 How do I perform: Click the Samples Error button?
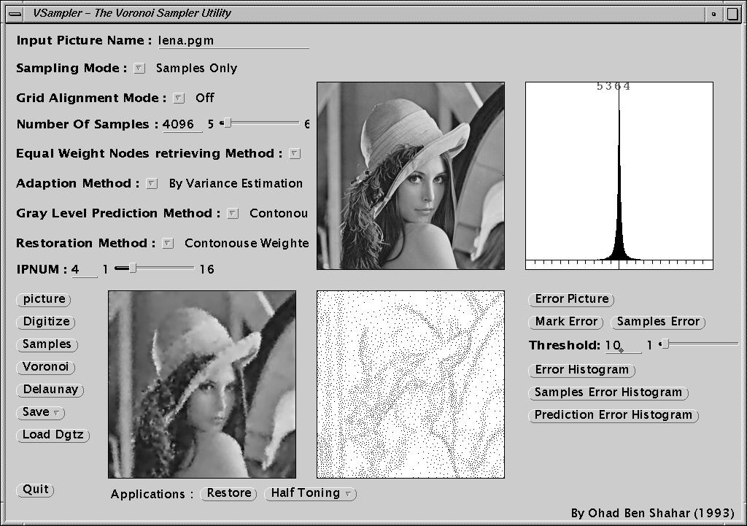click(x=658, y=322)
